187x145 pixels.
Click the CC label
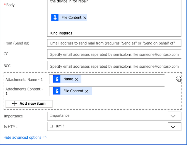click(x=6, y=54)
